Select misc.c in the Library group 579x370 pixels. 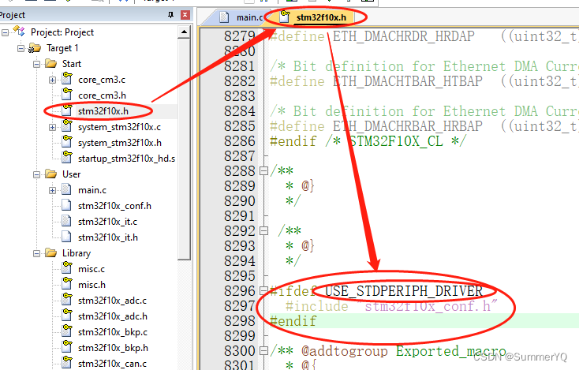92,269
